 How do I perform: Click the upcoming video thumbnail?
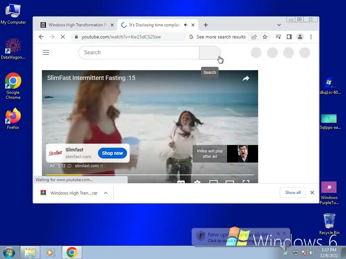click(242, 154)
